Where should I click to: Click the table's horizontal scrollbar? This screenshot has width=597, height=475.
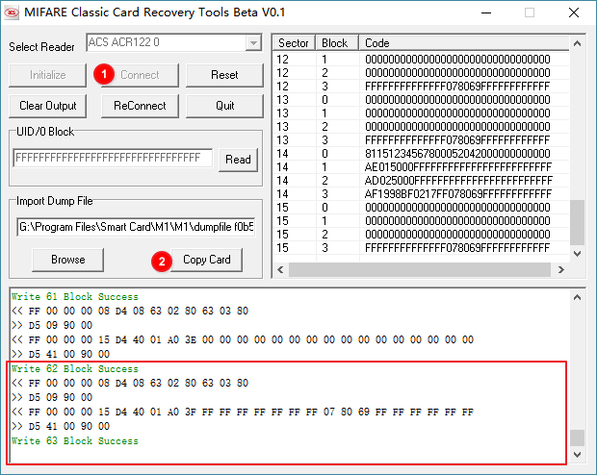(424, 269)
